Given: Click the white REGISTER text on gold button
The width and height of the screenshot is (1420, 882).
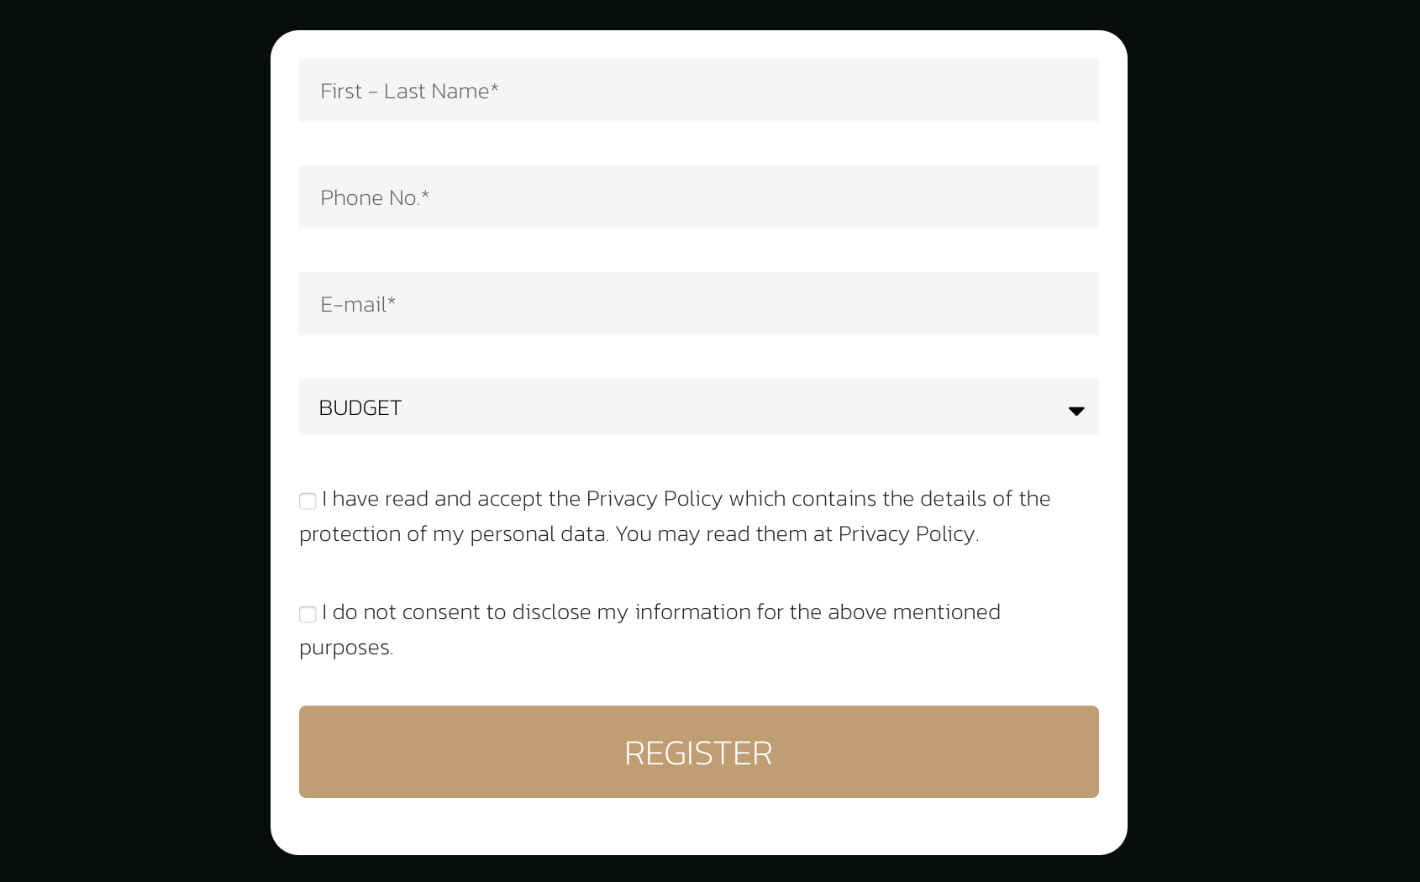Looking at the screenshot, I should 698,753.
